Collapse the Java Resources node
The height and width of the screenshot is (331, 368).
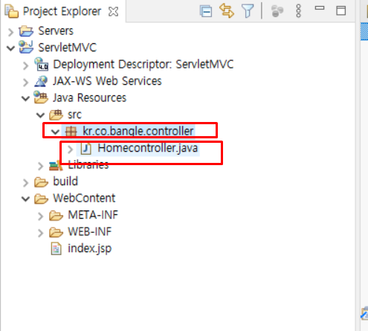tap(25, 99)
